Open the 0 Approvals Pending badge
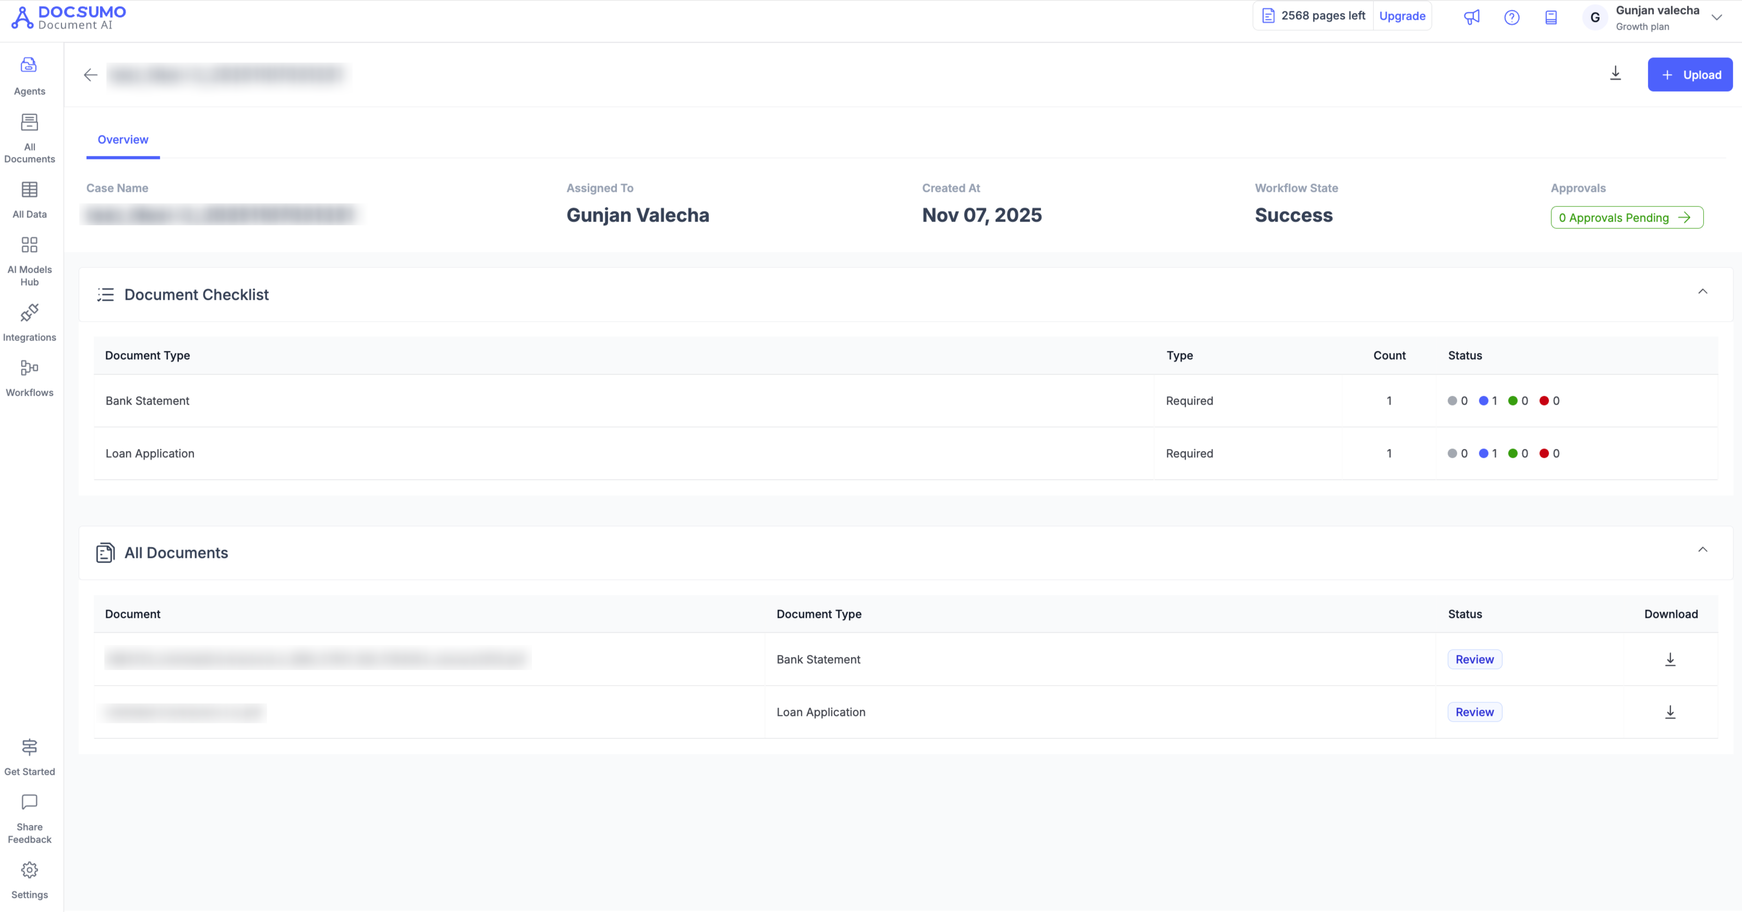 coord(1626,217)
